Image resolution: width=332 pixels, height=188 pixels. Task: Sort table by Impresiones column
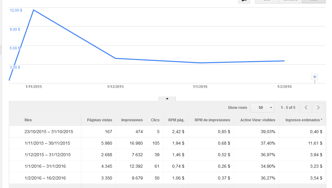[132, 120]
